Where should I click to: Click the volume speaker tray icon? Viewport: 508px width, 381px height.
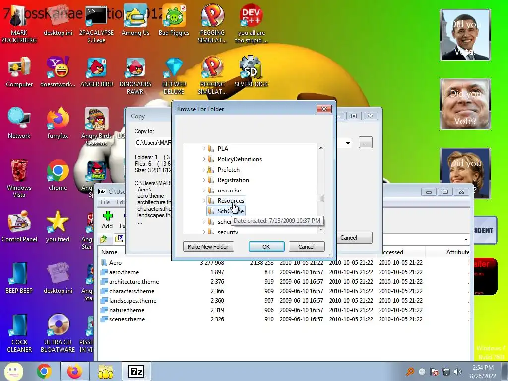[458, 372]
